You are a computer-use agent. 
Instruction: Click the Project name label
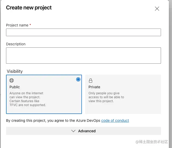click(x=17, y=25)
